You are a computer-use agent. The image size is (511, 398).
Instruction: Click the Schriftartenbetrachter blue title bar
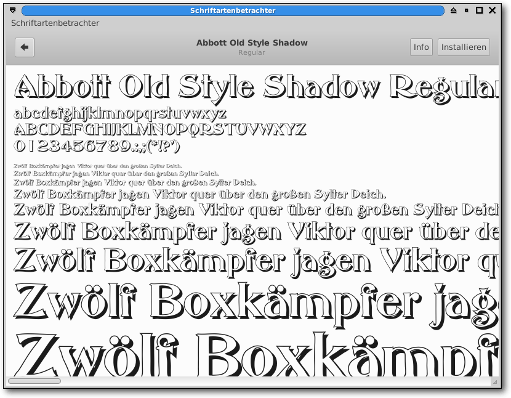tap(233, 10)
